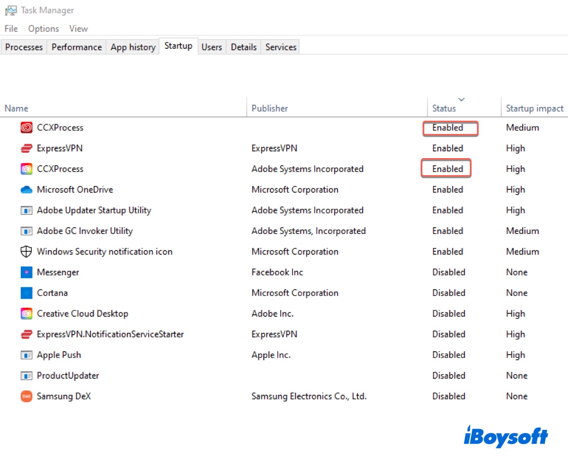Sort by the Publisher column header
Screen dimensions: 568x462
270,108
